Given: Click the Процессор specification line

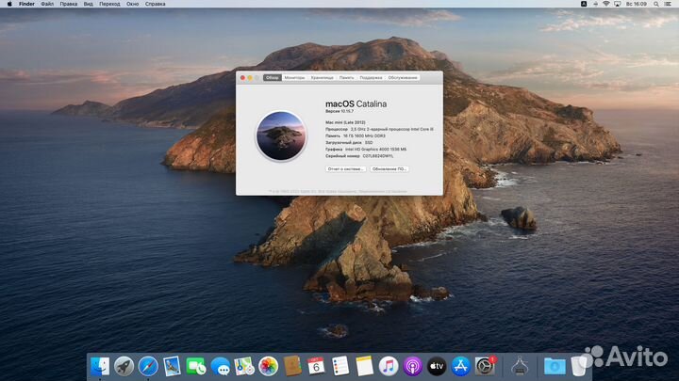Looking at the screenshot, I should (379, 129).
